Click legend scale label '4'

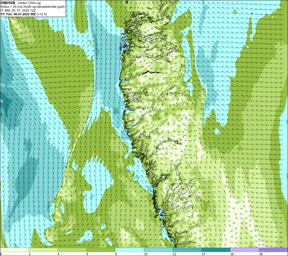[58, 254]
